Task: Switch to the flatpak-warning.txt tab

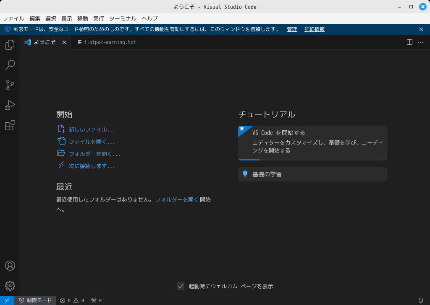Action: [109, 42]
